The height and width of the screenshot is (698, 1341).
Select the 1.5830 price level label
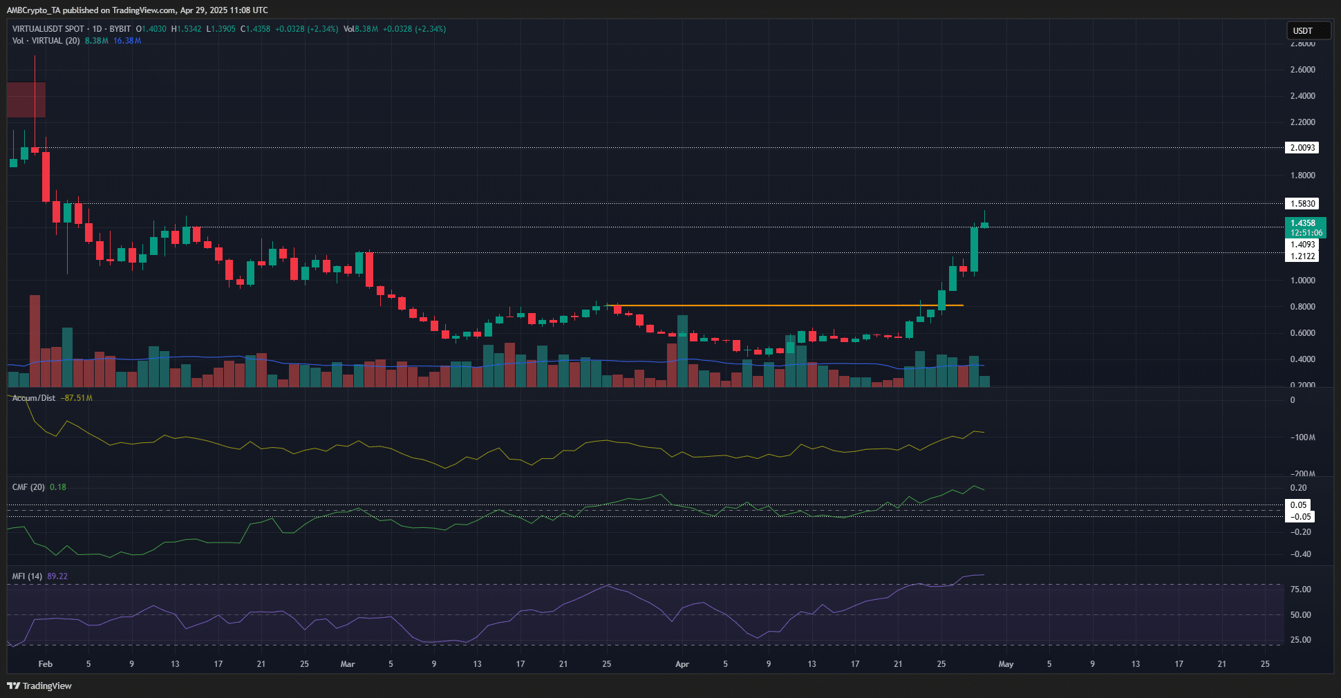point(1302,204)
